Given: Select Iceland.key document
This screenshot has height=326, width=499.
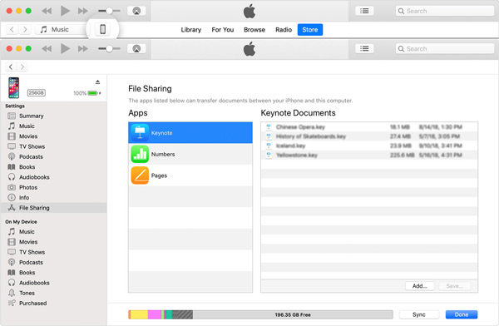Looking at the screenshot, I should tap(369, 146).
